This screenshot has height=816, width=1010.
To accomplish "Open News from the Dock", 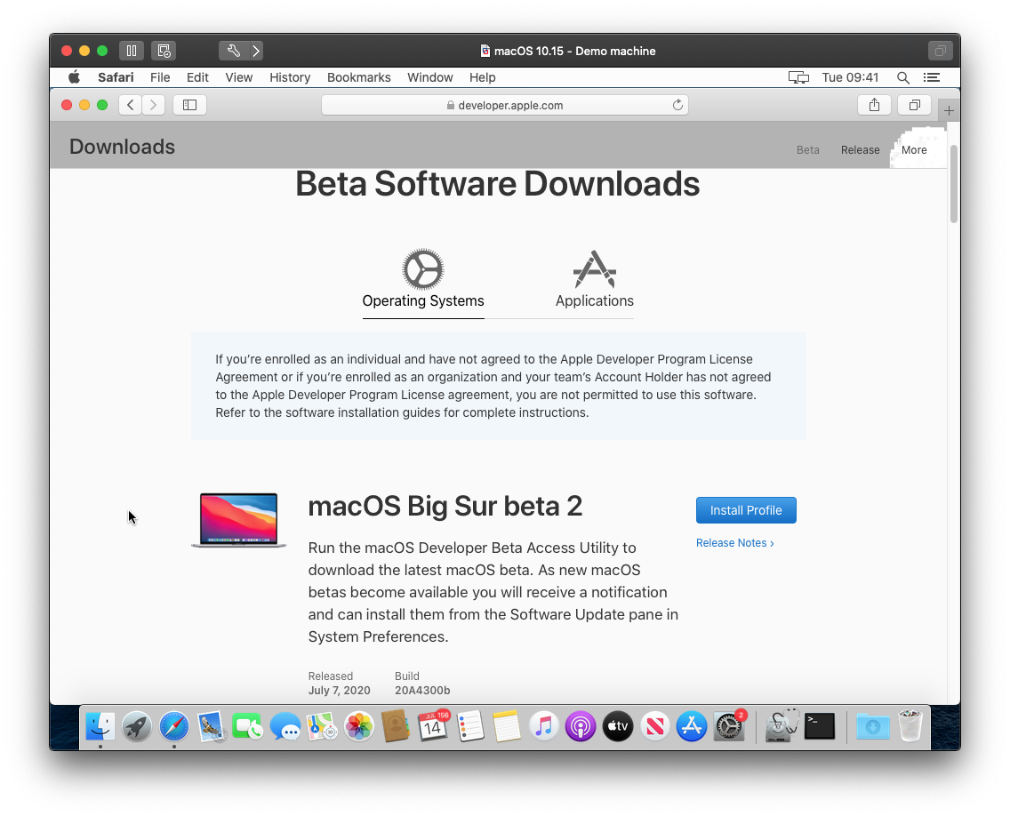I will click(654, 726).
